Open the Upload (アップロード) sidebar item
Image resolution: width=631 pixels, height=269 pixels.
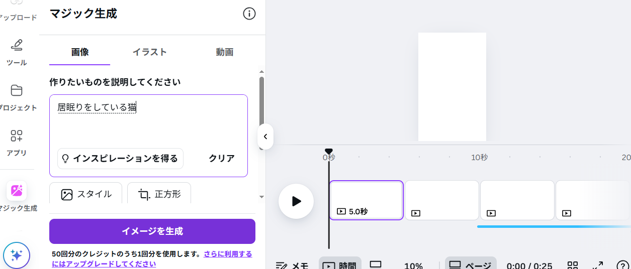tap(17, 11)
